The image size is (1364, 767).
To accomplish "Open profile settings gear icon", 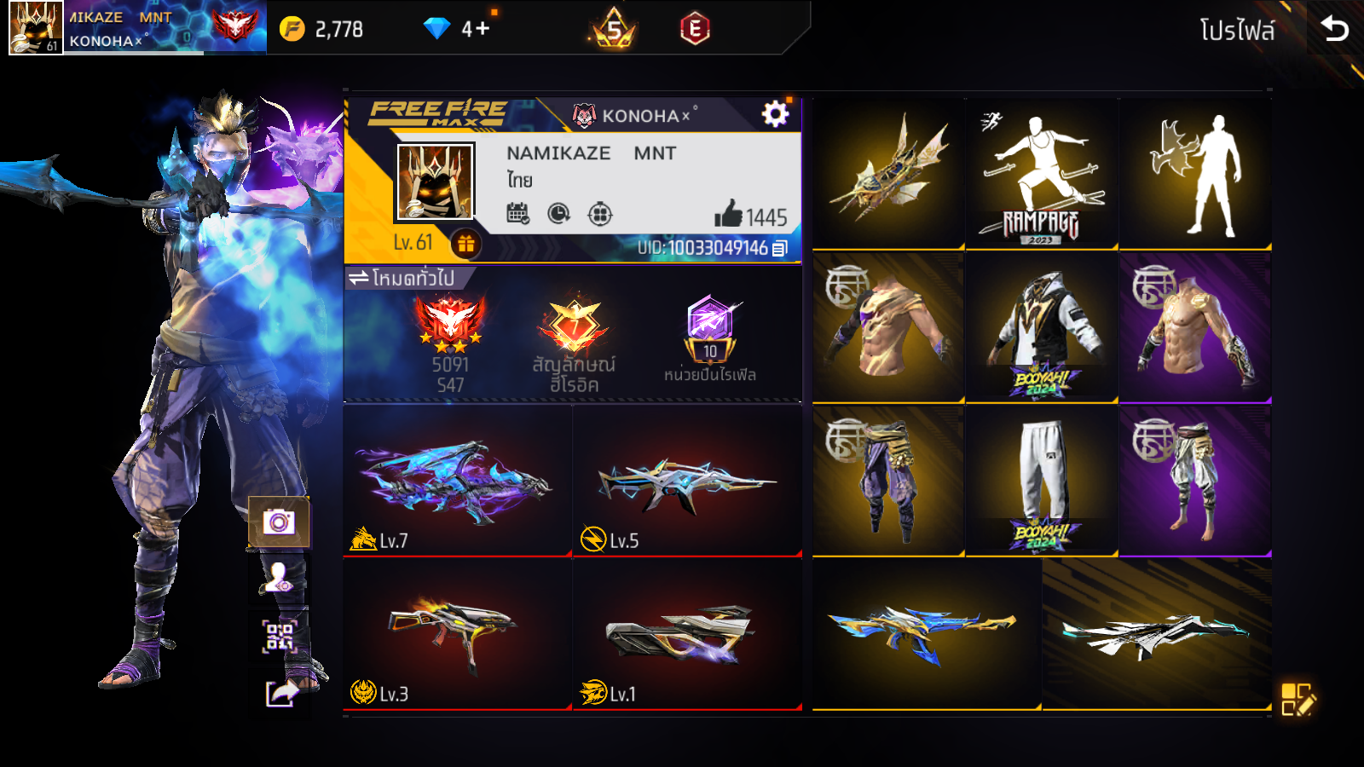I will pyautogui.click(x=775, y=114).
